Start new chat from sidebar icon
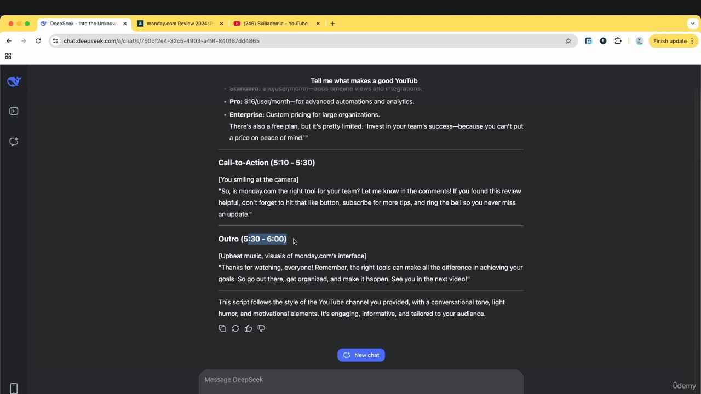The image size is (701, 394). pos(14,142)
